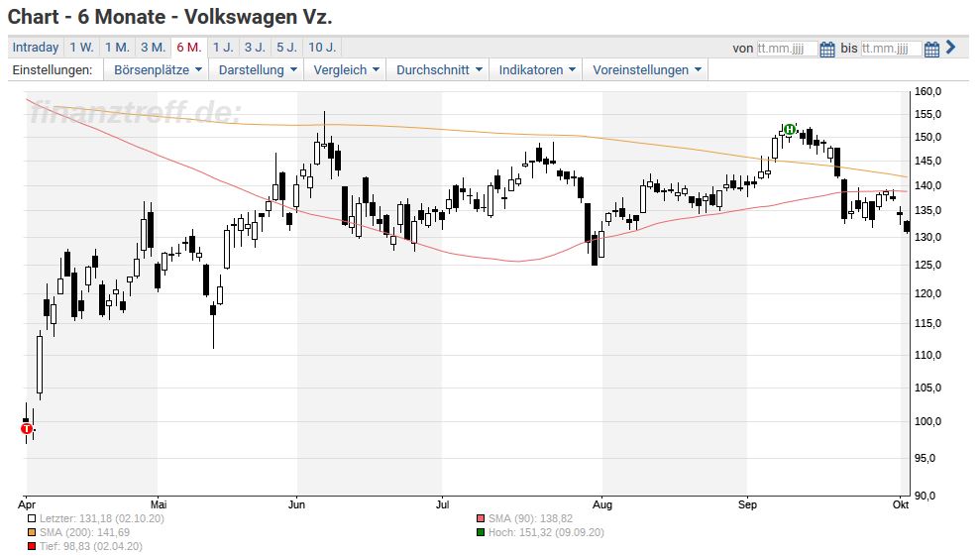This screenshot has height=556, width=980.
Task: Click the 'Jun' x-axis label
Action: click(x=296, y=504)
